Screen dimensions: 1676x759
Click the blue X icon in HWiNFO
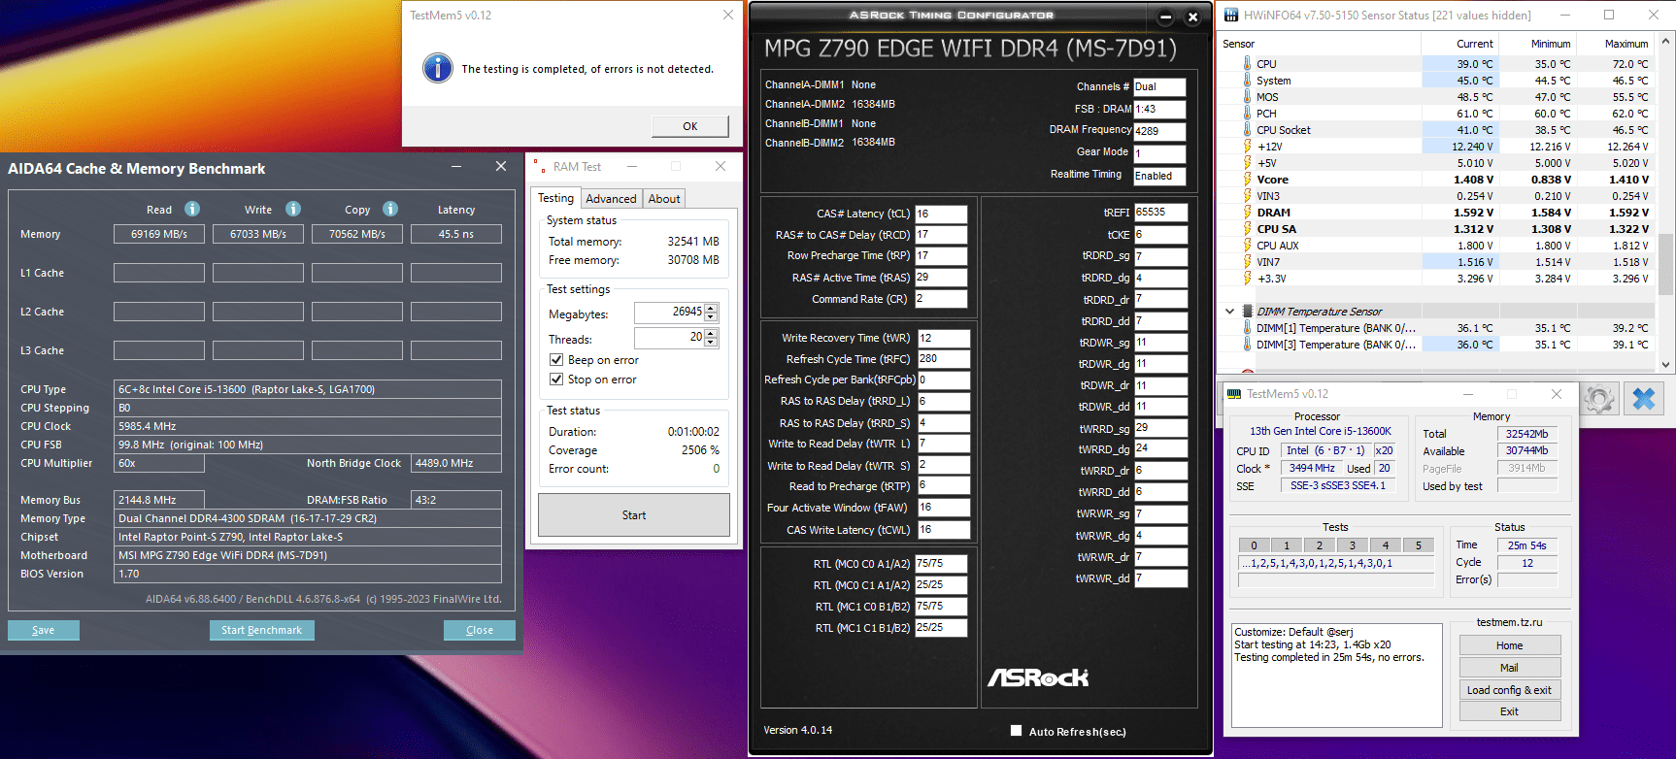point(1644,399)
